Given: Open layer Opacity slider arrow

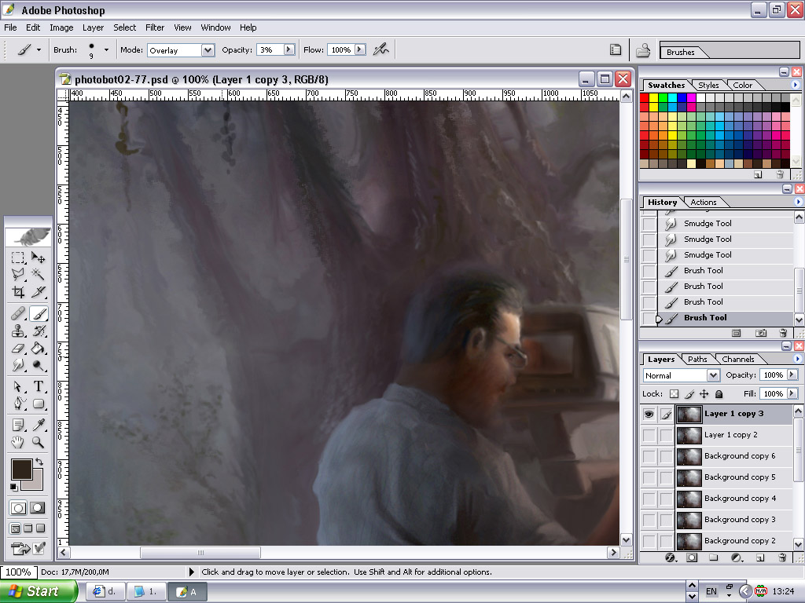Looking at the screenshot, I should tap(792, 375).
